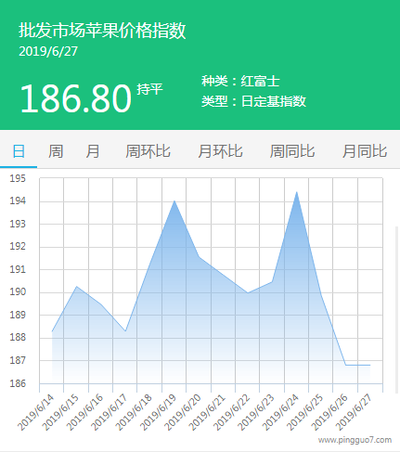
Task: Click the y-axis value 195
Action: [18, 178]
